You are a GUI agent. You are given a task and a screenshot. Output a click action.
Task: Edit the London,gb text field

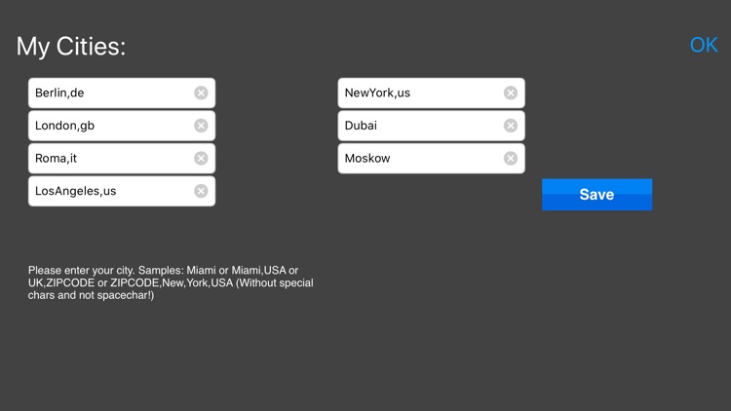click(x=122, y=126)
